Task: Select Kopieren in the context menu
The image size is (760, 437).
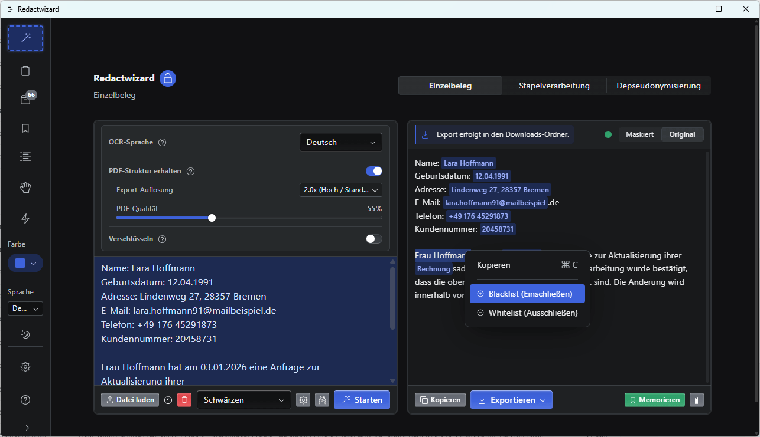Action: 527,265
